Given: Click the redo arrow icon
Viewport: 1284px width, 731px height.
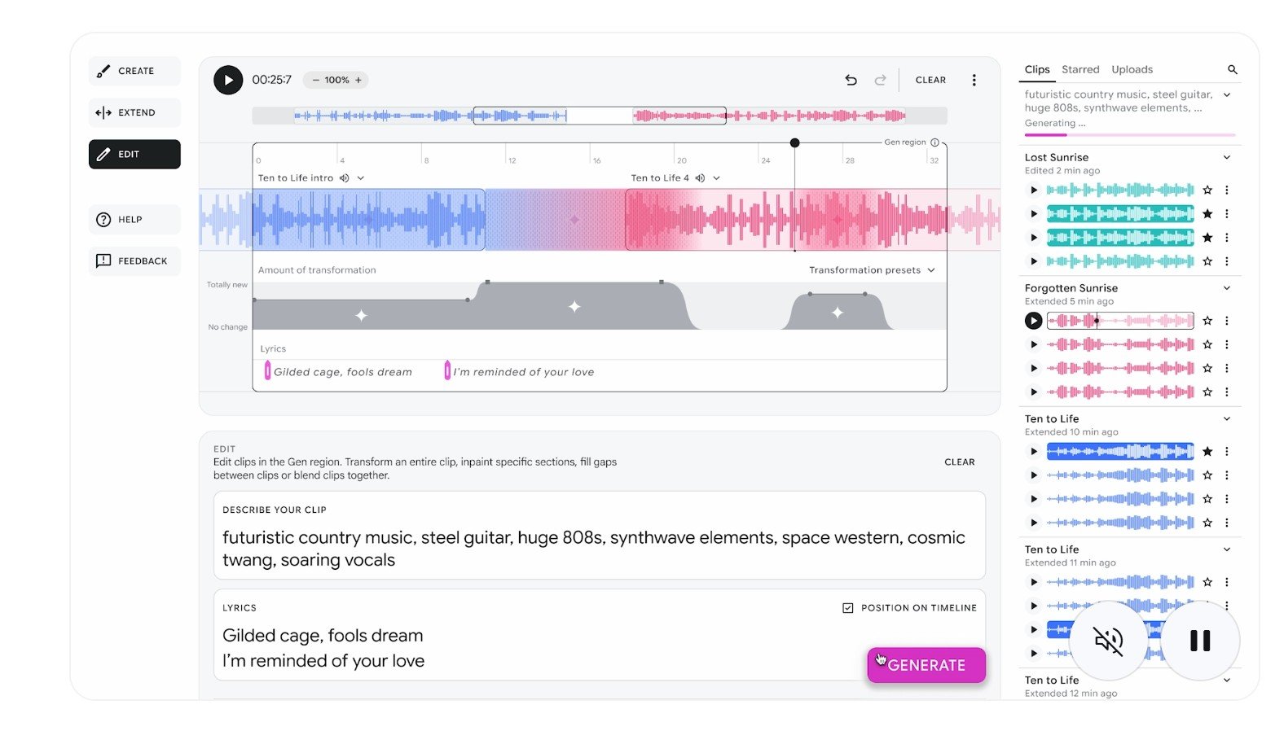Looking at the screenshot, I should pyautogui.click(x=880, y=80).
